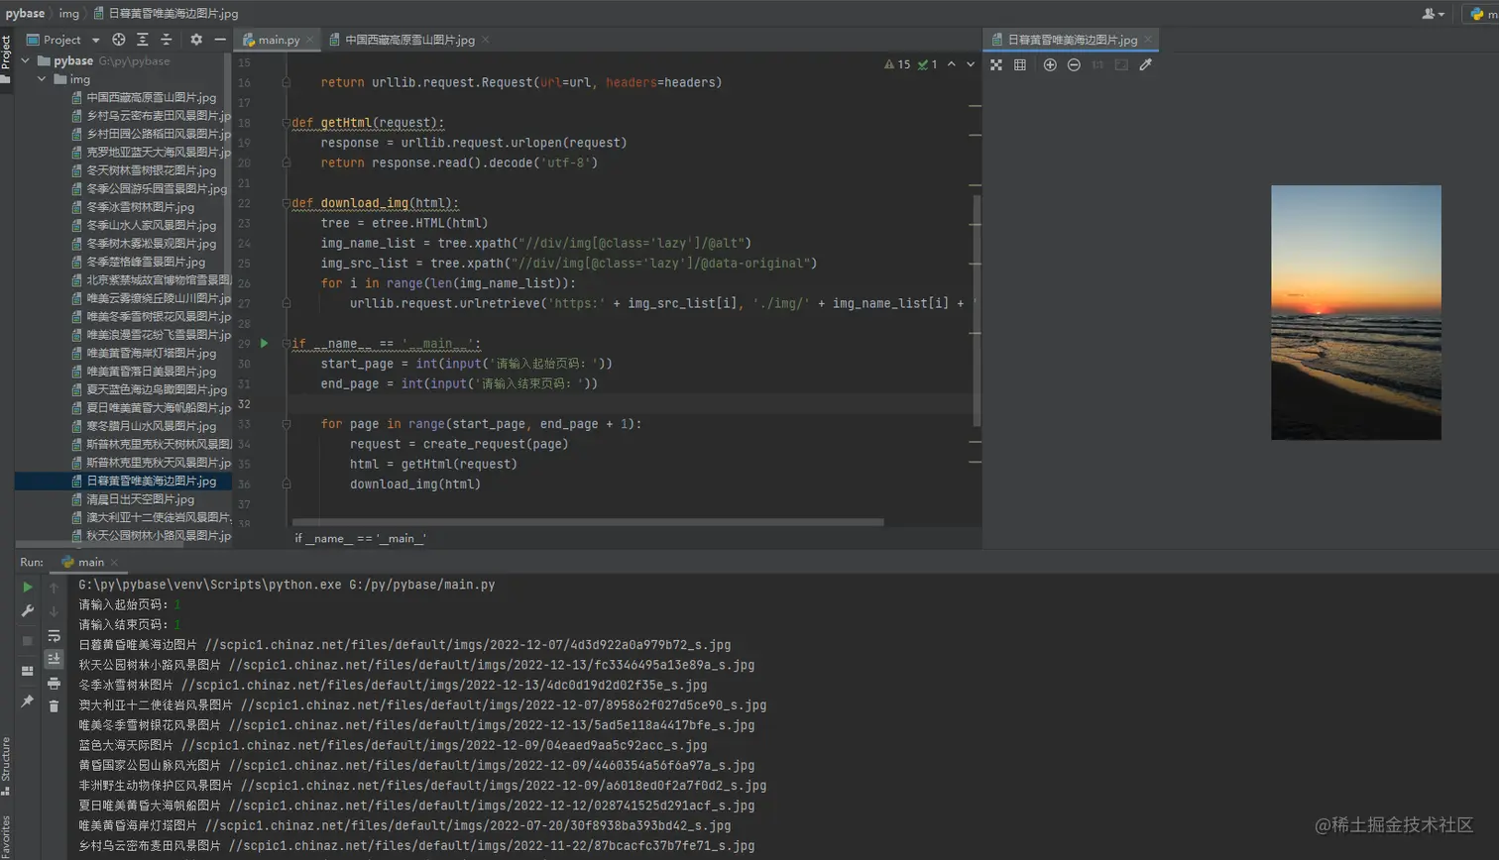Toggle pin tab in the Run panel
The image size is (1499, 860).
click(x=28, y=701)
